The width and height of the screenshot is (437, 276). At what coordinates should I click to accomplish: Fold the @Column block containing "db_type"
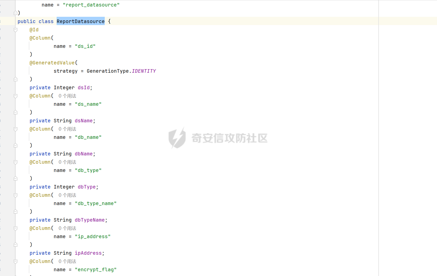point(16,162)
